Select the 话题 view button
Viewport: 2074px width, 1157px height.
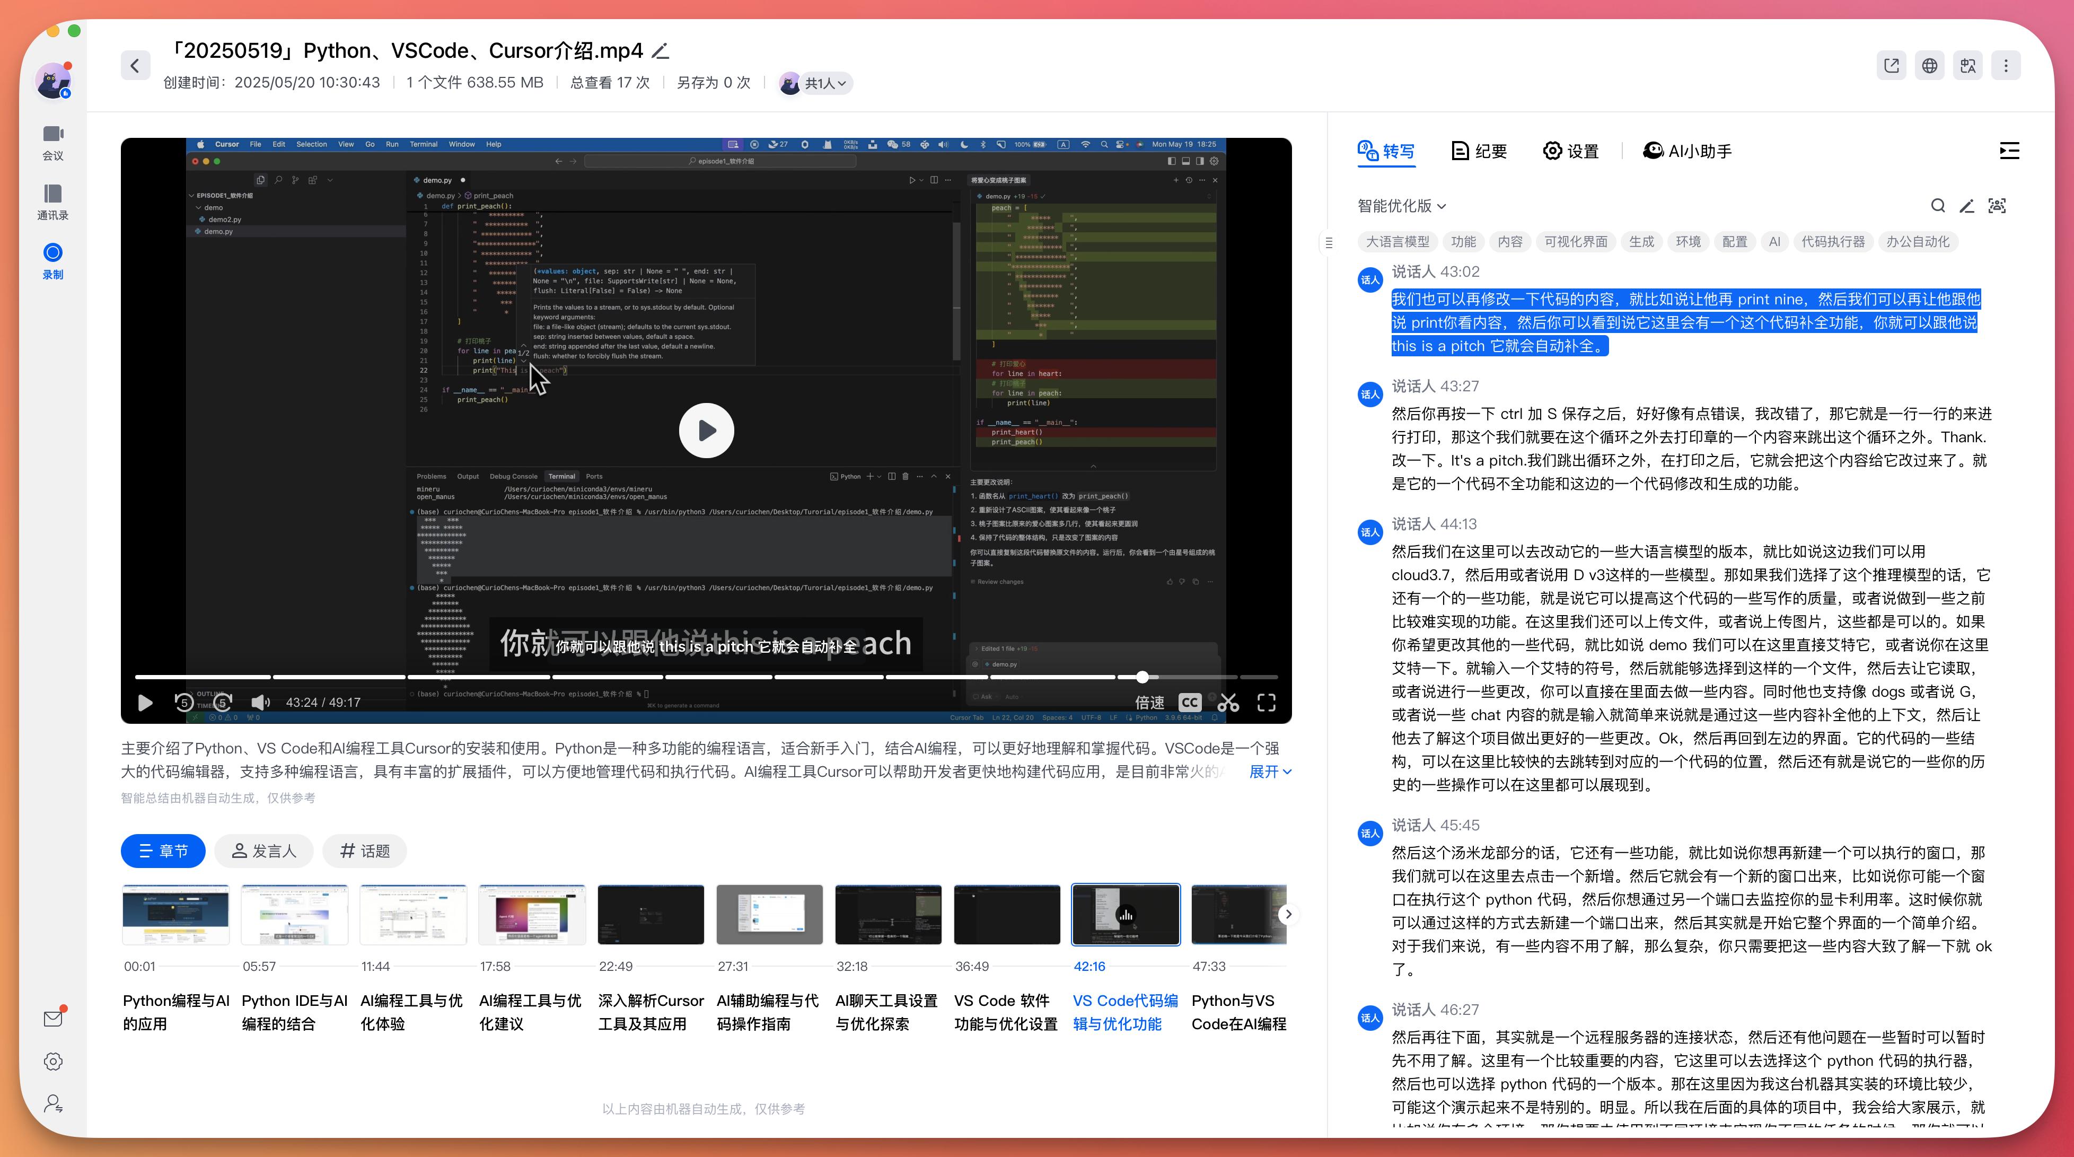(364, 850)
